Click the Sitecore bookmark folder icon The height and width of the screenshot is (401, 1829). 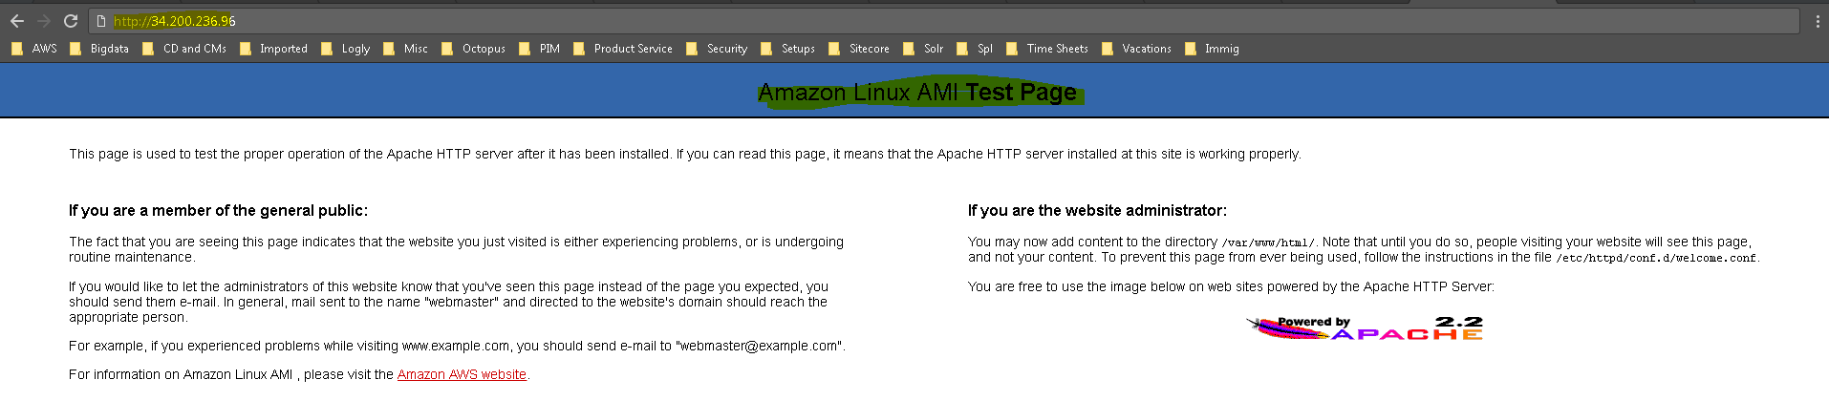[x=834, y=49]
